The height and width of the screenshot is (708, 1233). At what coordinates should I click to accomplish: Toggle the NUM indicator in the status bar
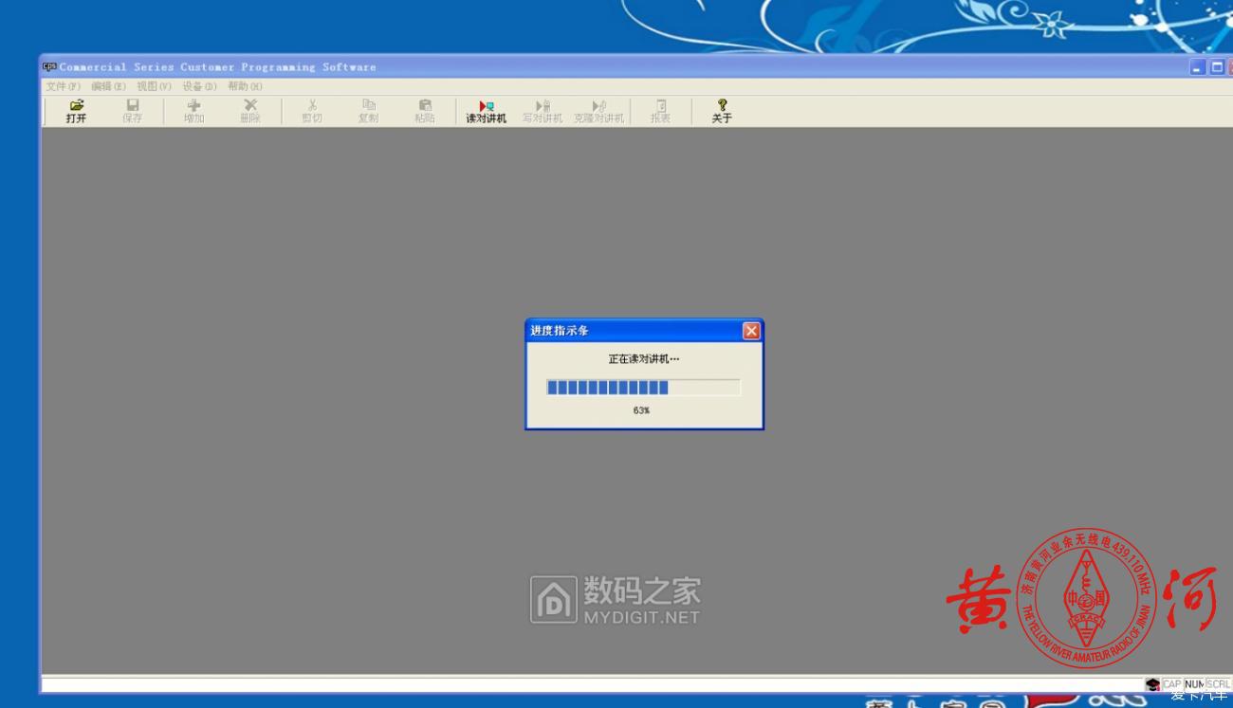point(1196,683)
